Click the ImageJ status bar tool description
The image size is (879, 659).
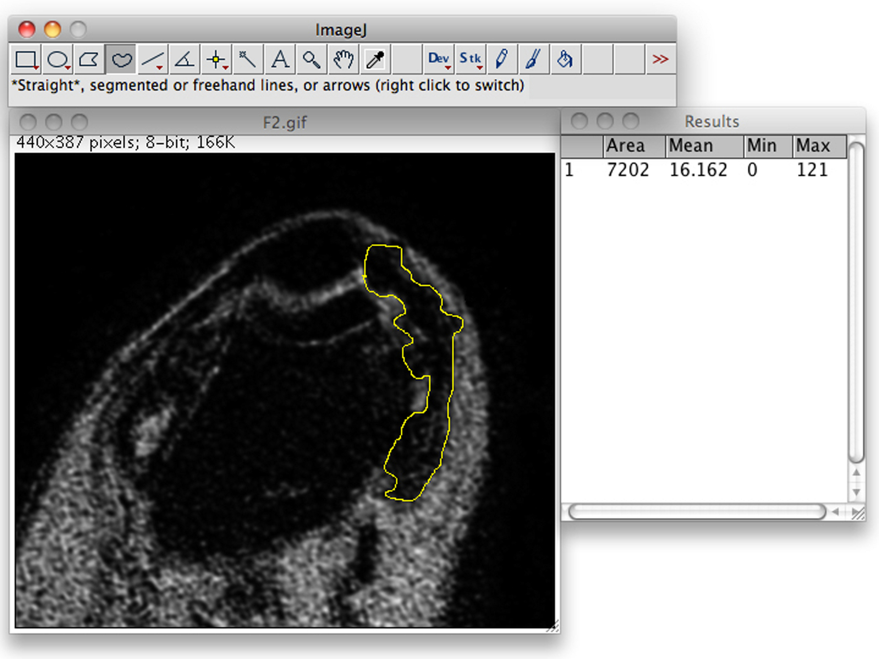tap(268, 85)
